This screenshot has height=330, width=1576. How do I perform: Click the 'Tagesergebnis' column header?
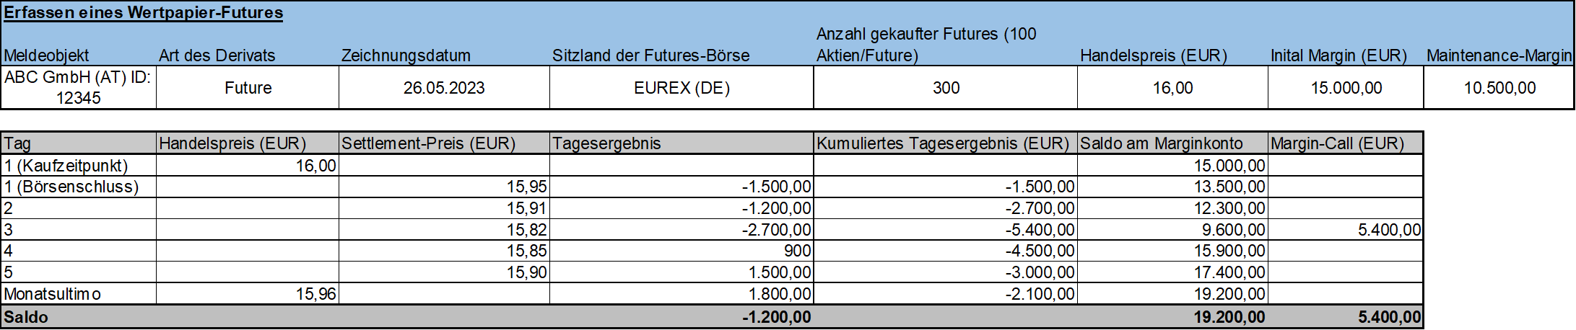606,143
